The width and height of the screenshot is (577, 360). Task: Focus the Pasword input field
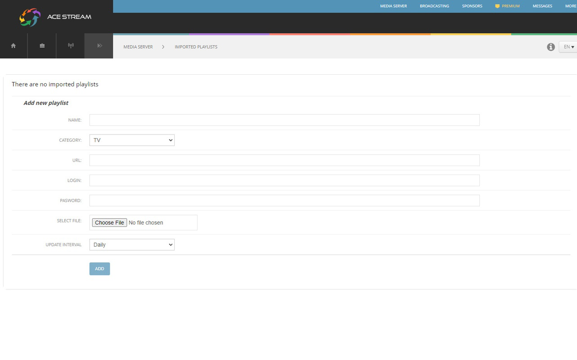tap(284, 201)
